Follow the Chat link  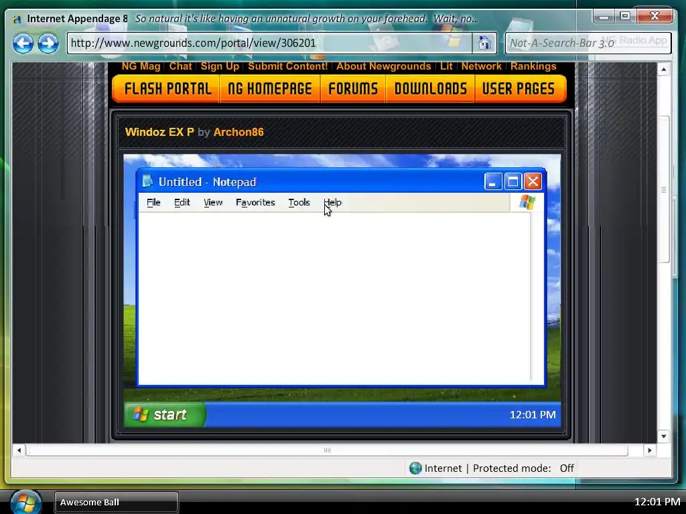(181, 66)
